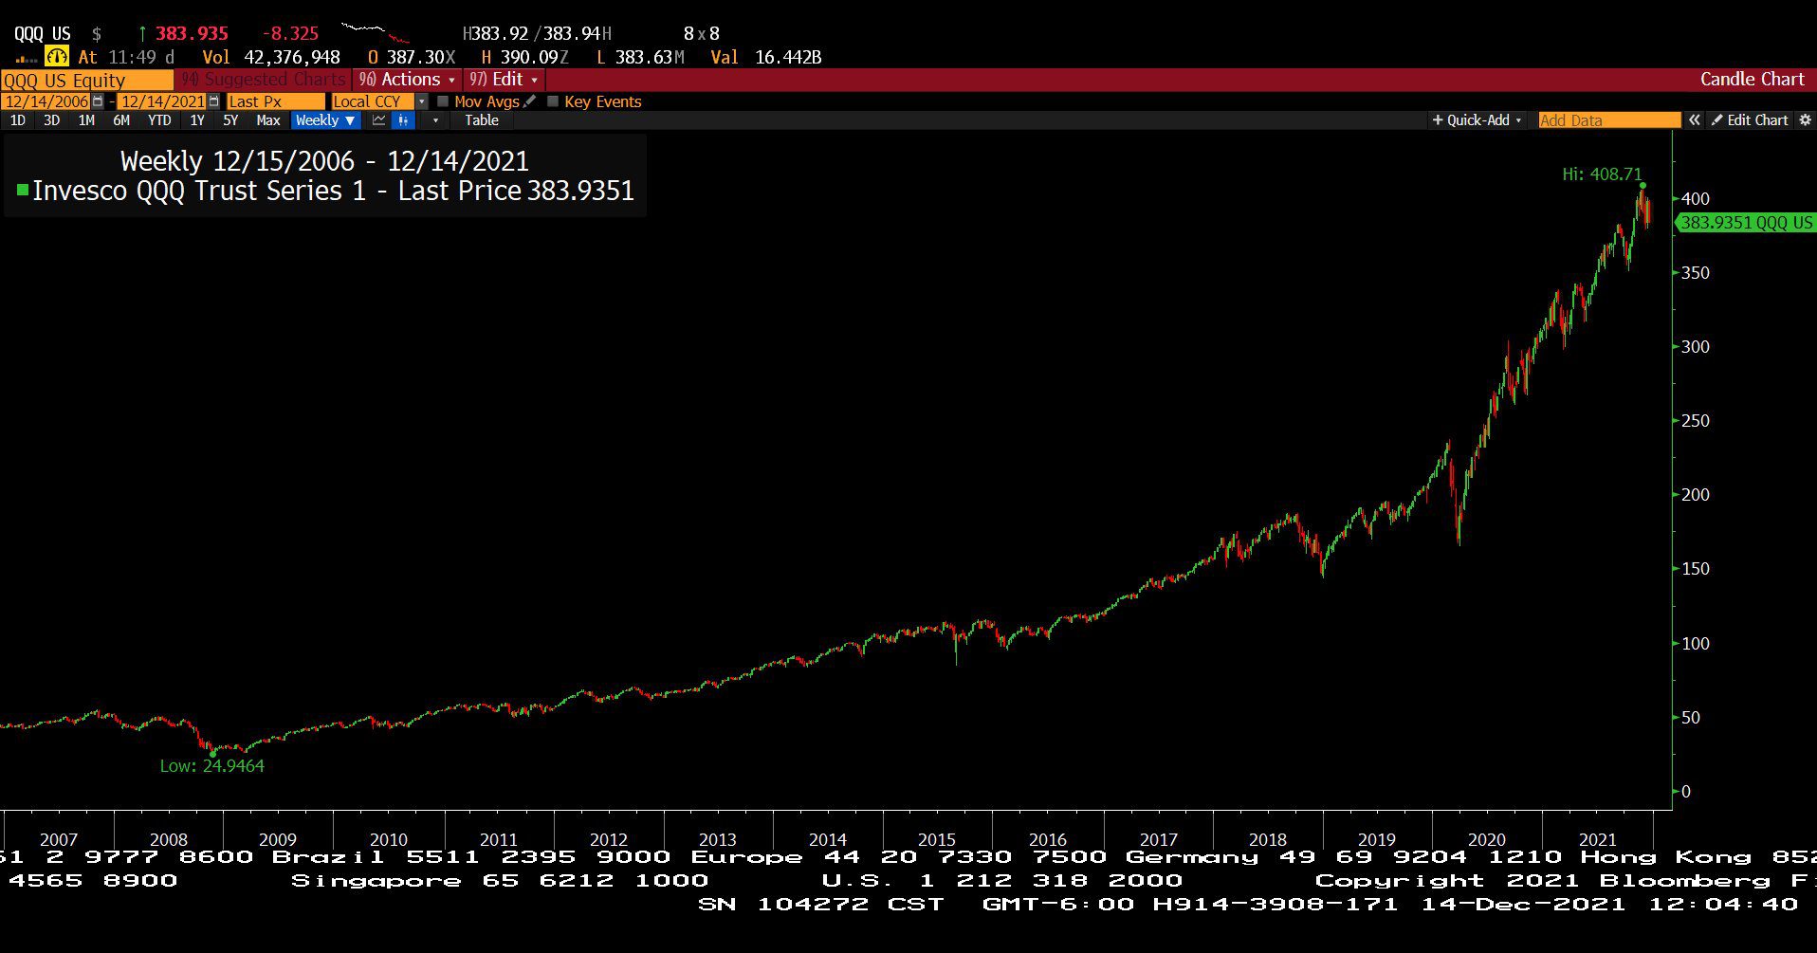
Task: Click the -8.325 price change value
Action: tap(290, 33)
